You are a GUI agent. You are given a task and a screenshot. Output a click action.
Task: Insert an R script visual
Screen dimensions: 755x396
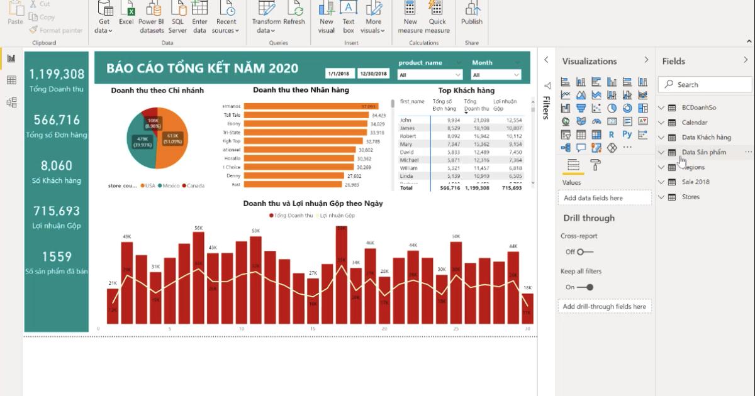point(612,135)
